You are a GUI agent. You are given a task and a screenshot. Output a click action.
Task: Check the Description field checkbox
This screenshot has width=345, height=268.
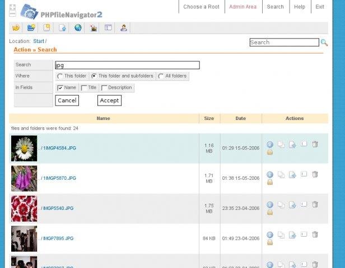pos(104,88)
